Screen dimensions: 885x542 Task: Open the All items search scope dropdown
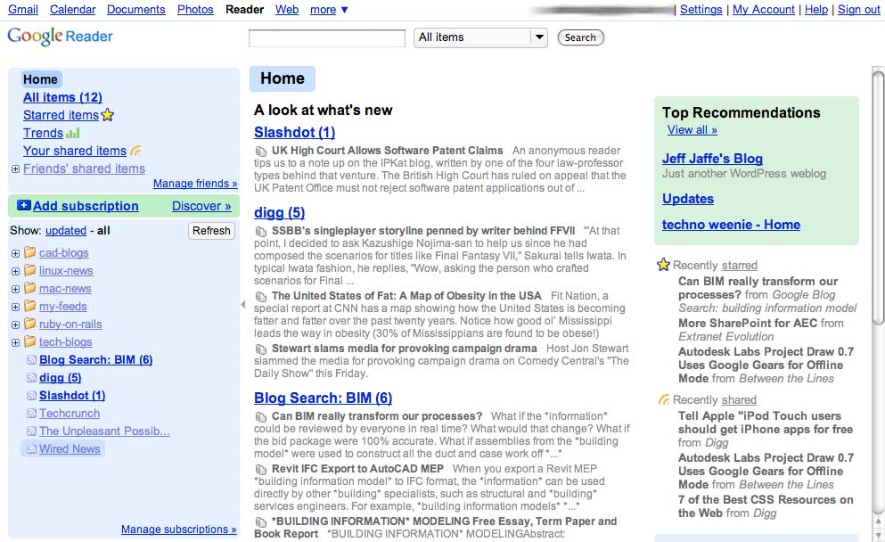[480, 37]
